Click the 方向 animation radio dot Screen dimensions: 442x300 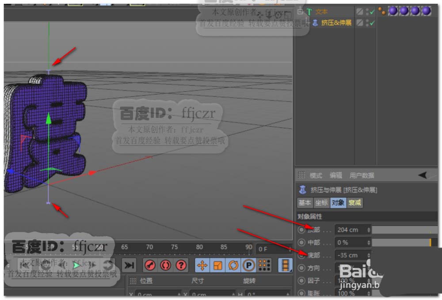(x=301, y=268)
